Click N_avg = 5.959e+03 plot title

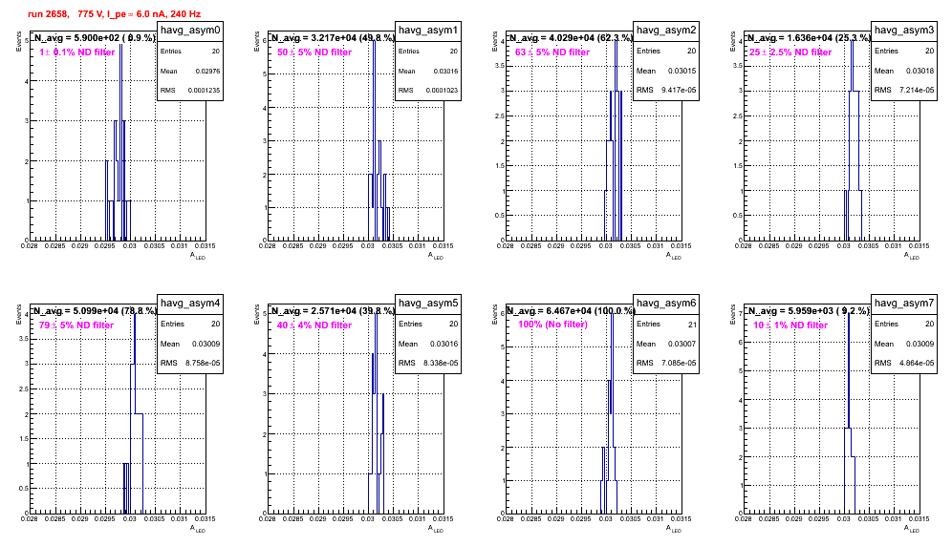coord(809,310)
